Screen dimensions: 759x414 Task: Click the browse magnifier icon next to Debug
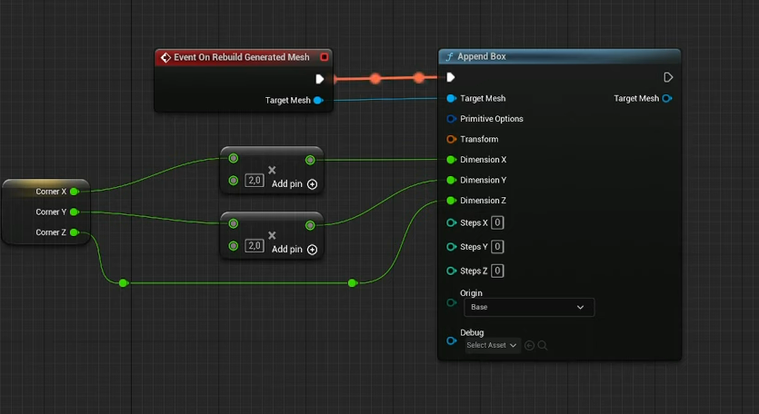543,345
